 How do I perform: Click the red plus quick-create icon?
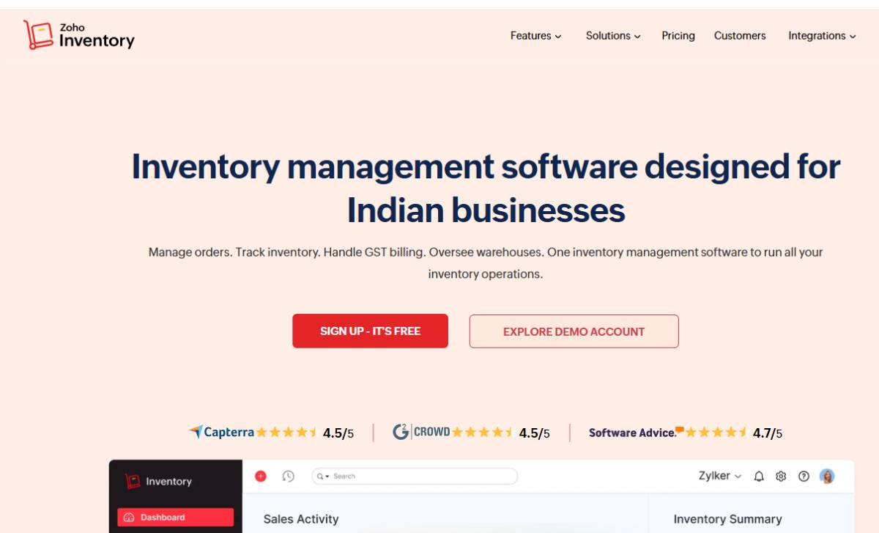tap(261, 476)
